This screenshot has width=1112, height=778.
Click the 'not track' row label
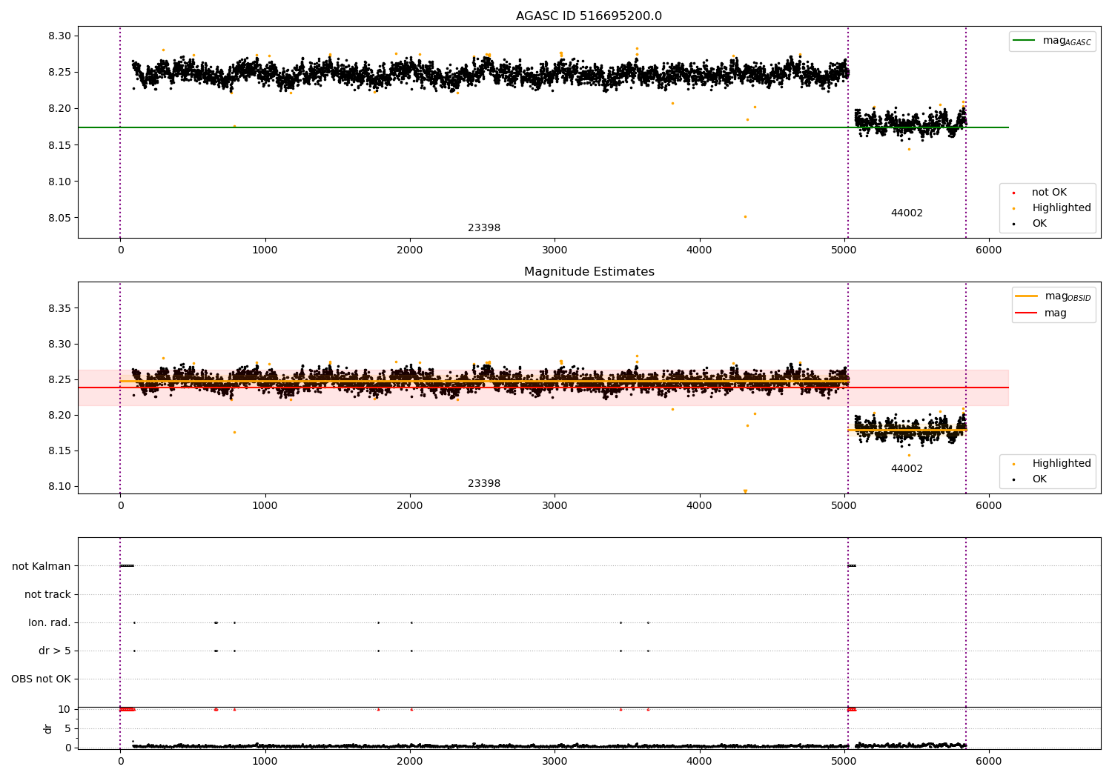coord(47,594)
